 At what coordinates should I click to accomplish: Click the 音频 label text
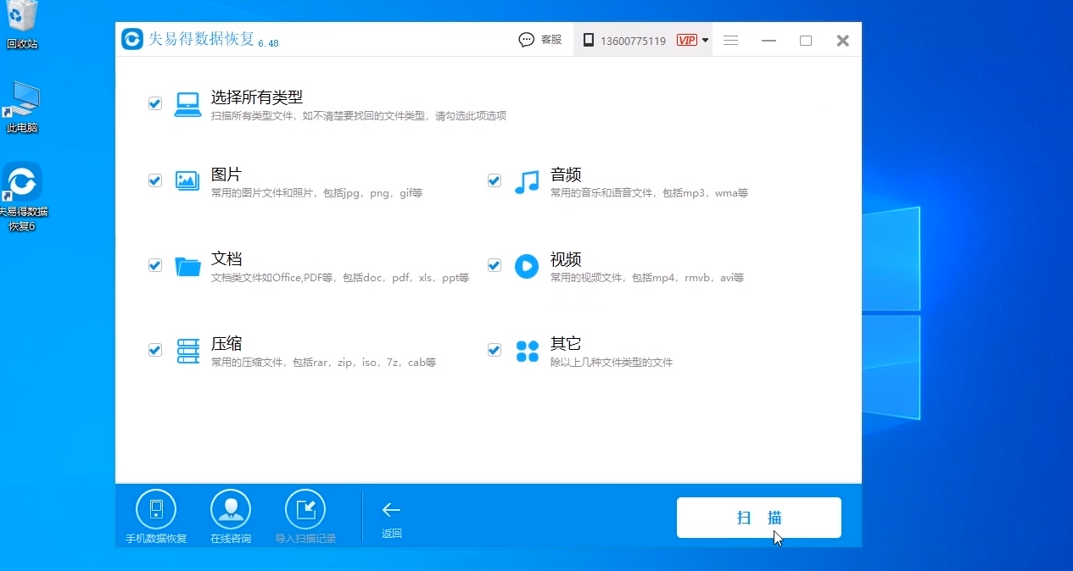[566, 175]
